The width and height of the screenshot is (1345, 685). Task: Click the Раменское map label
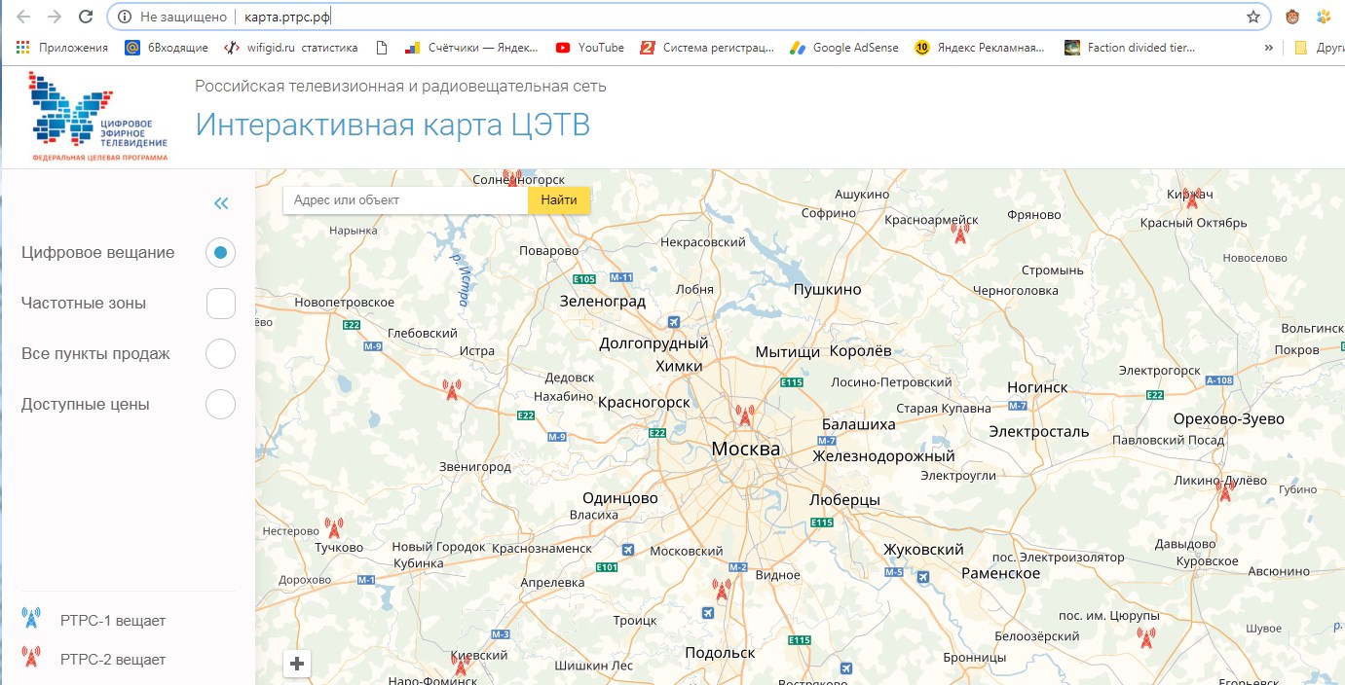[x=1000, y=574]
